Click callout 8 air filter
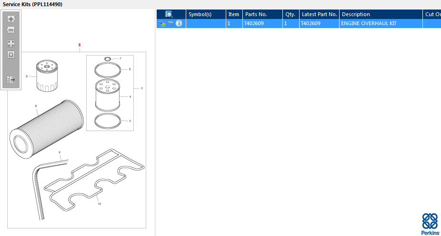Image resolution: width=441 pixels, height=236 pixels. (x=36, y=106)
